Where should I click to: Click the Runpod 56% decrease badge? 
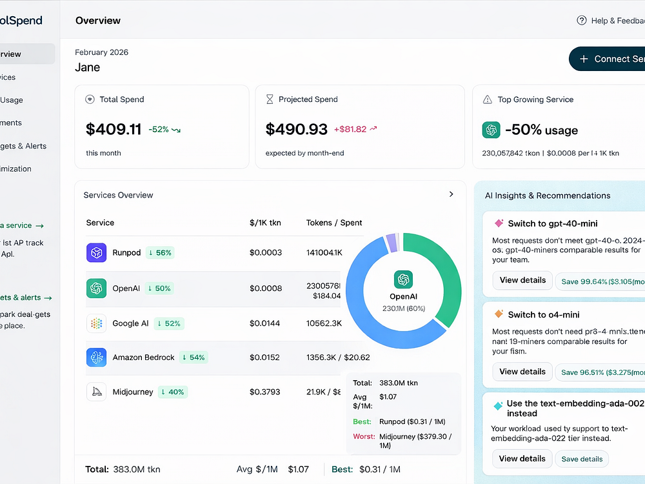pos(160,253)
